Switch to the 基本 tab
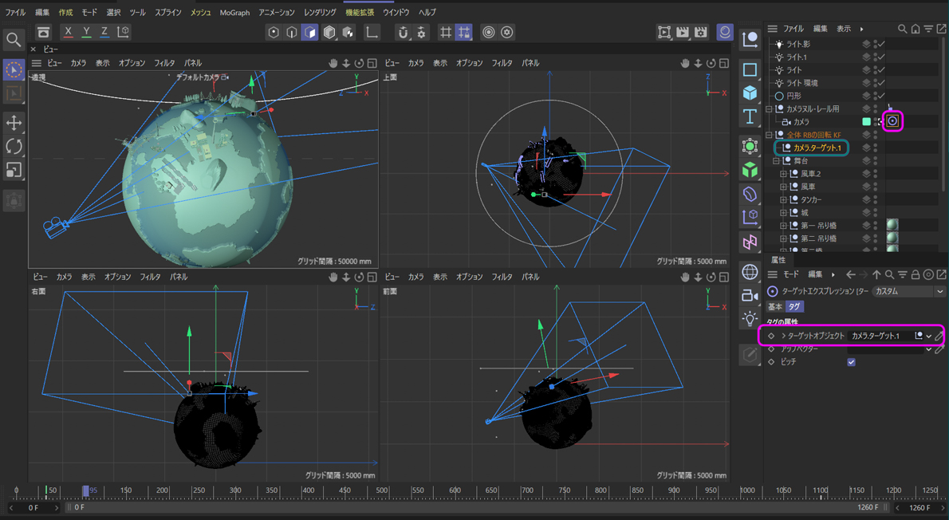 pyautogui.click(x=774, y=307)
